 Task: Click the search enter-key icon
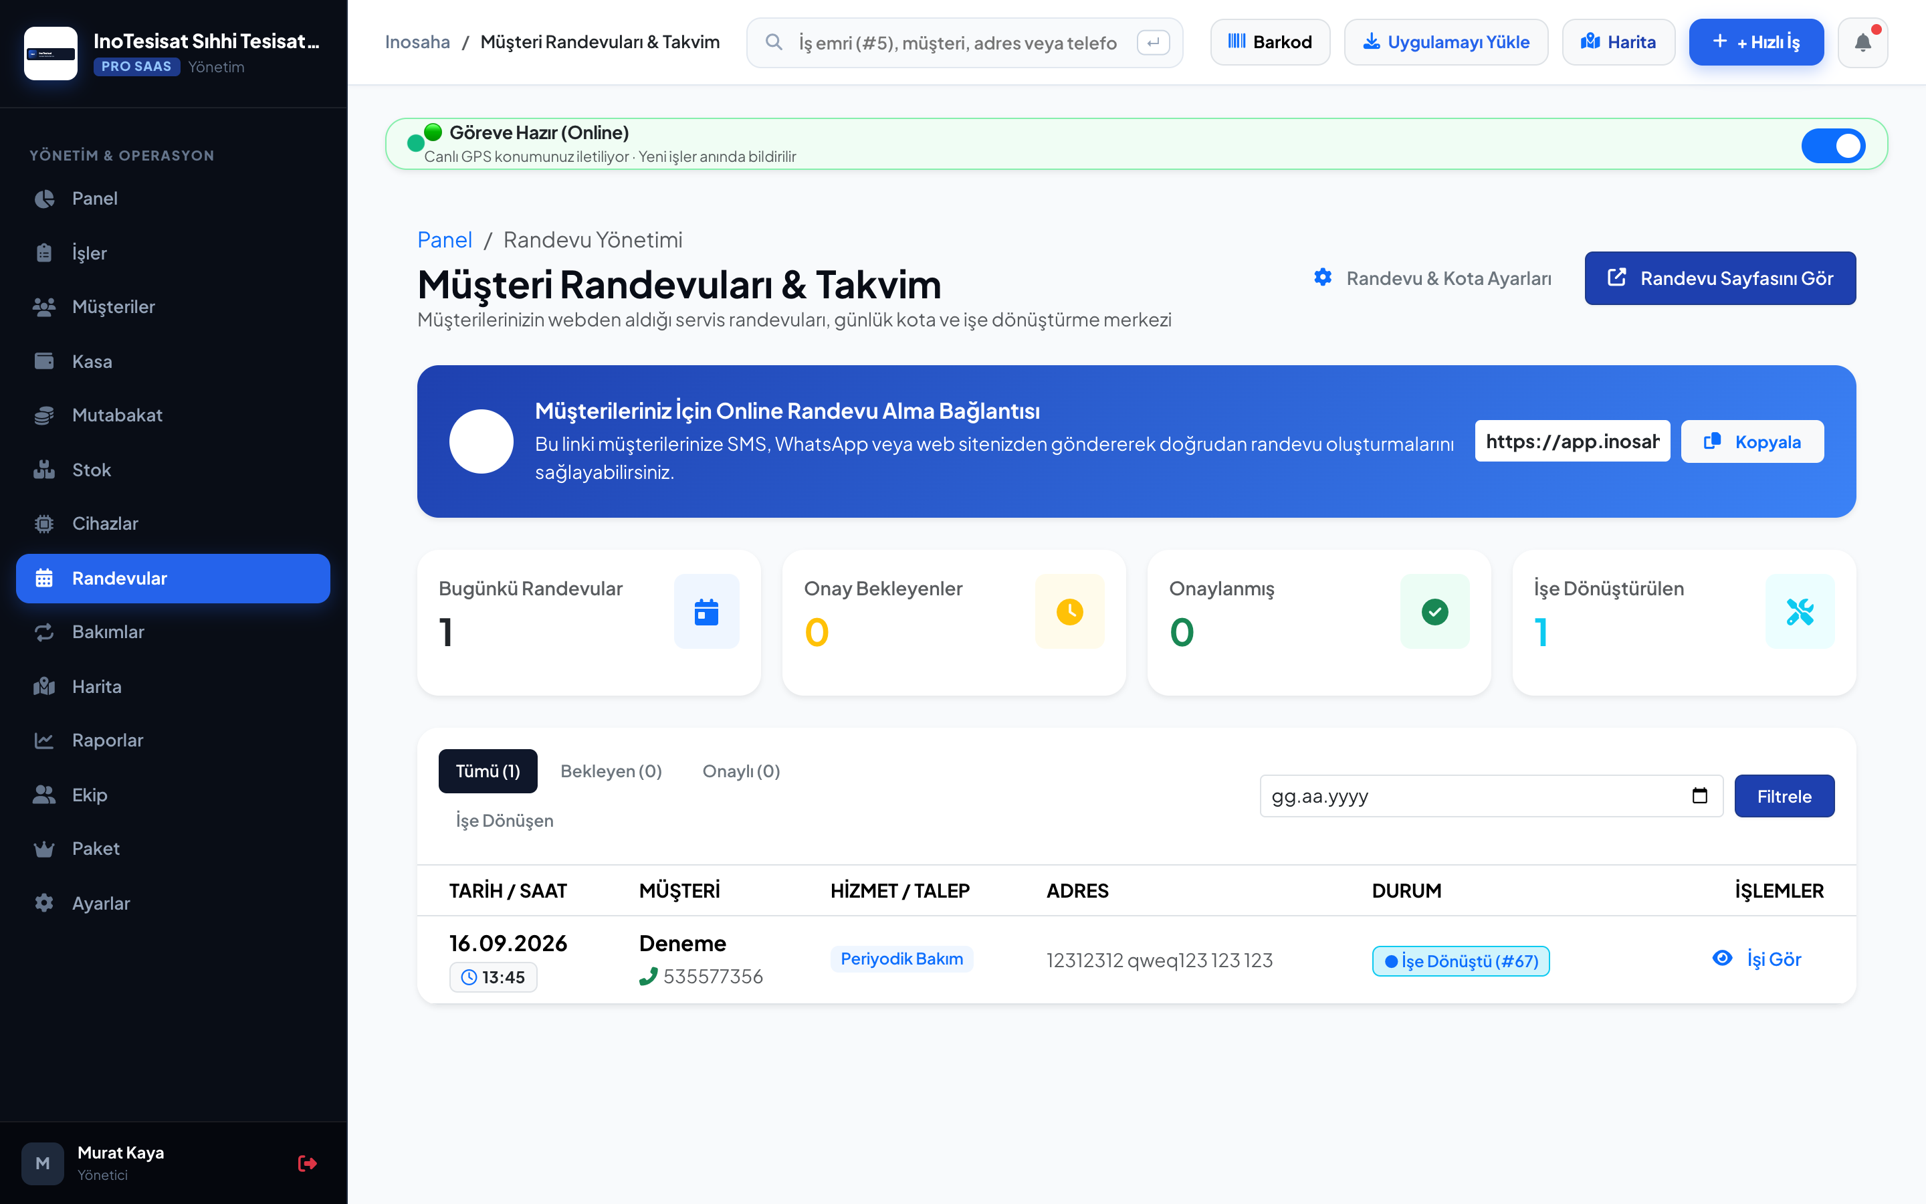1153,42
